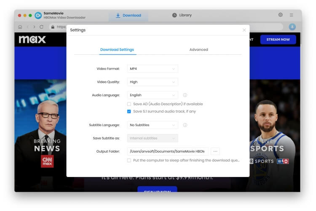Show Subtitle Language info icon
This screenshot has height=211, width=316.
pos(185,125)
